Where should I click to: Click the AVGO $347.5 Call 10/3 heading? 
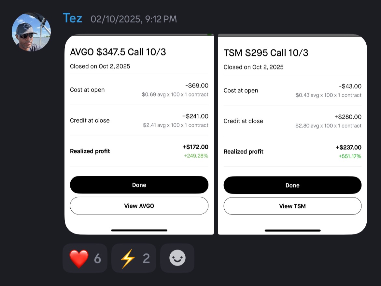[118, 52]
